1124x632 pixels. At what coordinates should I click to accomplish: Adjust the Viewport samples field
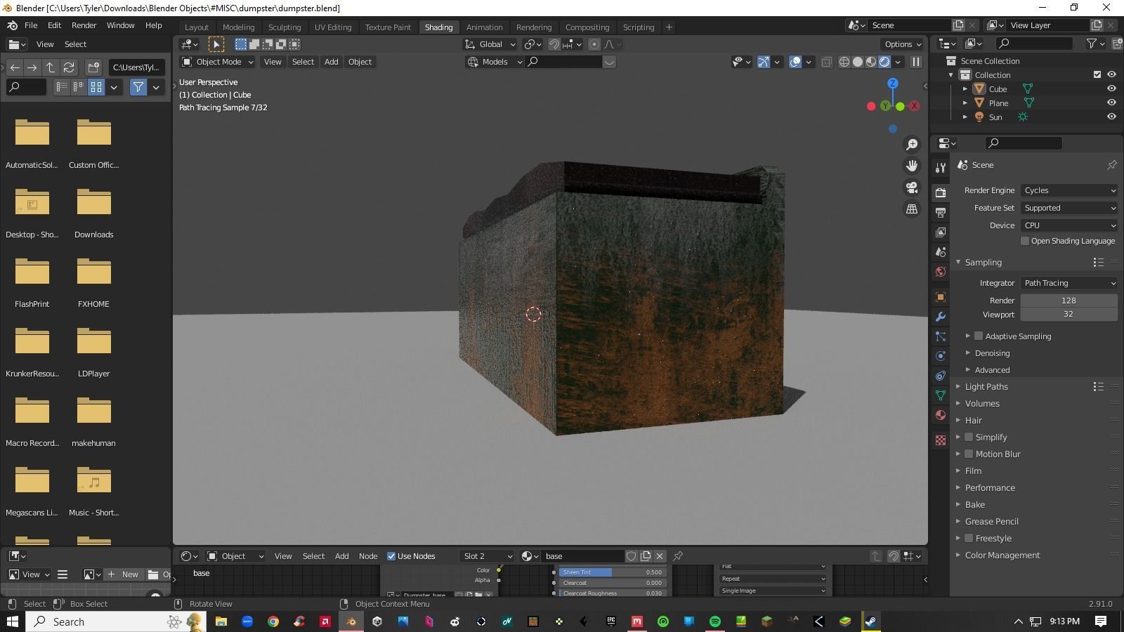[1069, 315]
